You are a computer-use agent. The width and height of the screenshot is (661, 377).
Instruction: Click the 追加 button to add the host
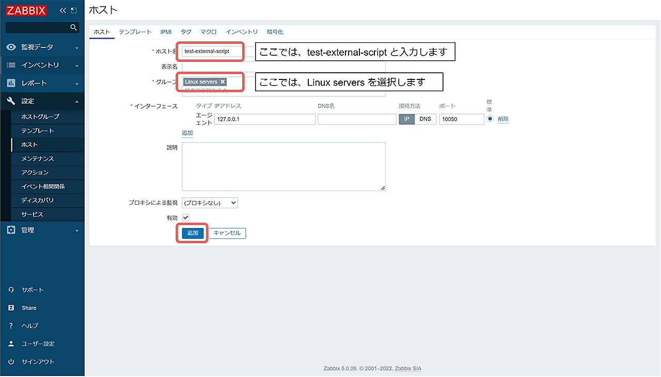coord(192,233)
